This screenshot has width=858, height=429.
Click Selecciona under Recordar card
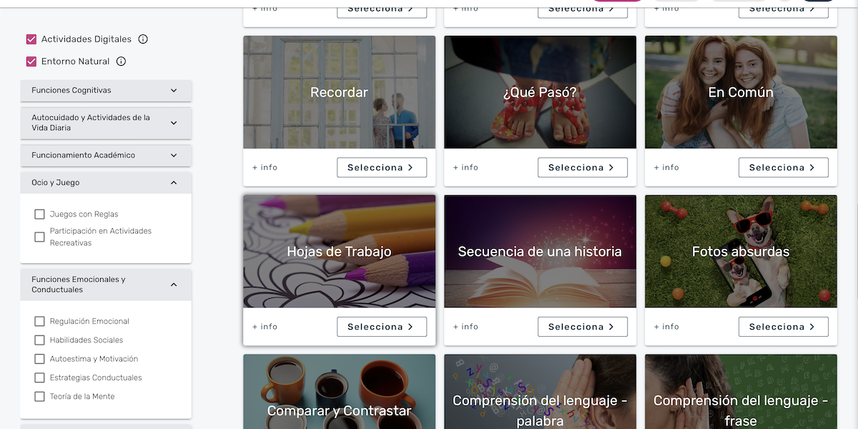[x=382, y=167]
